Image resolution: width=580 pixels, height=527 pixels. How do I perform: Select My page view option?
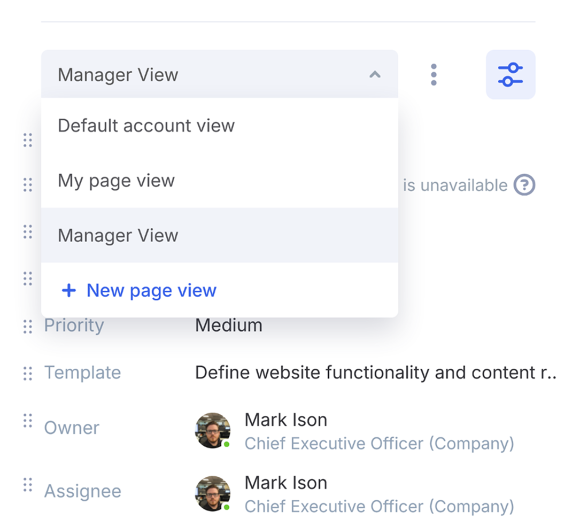click(x=116, y=181)
